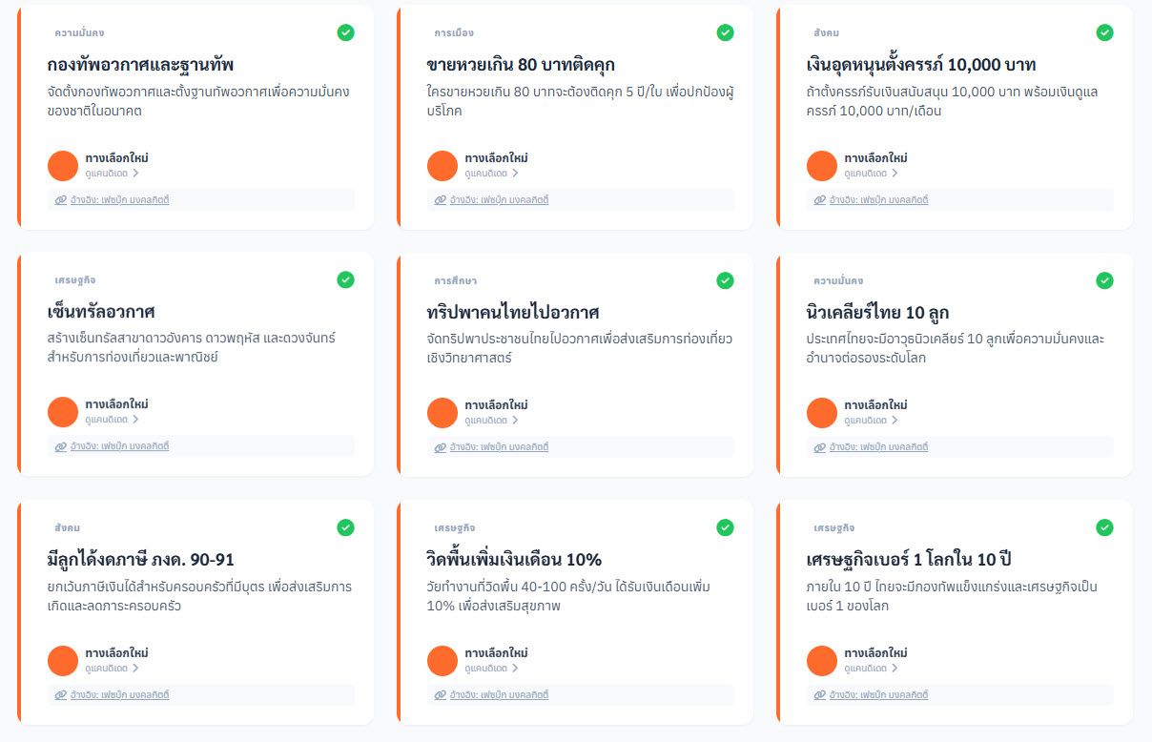Click the paperclip icon on เซ็นทรัลอวกาศ card

59,445
